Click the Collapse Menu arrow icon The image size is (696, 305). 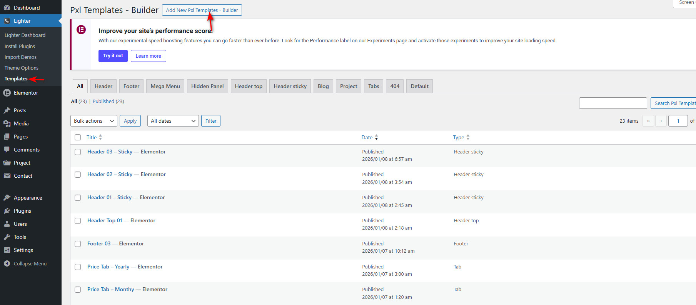tap(7, 263)
